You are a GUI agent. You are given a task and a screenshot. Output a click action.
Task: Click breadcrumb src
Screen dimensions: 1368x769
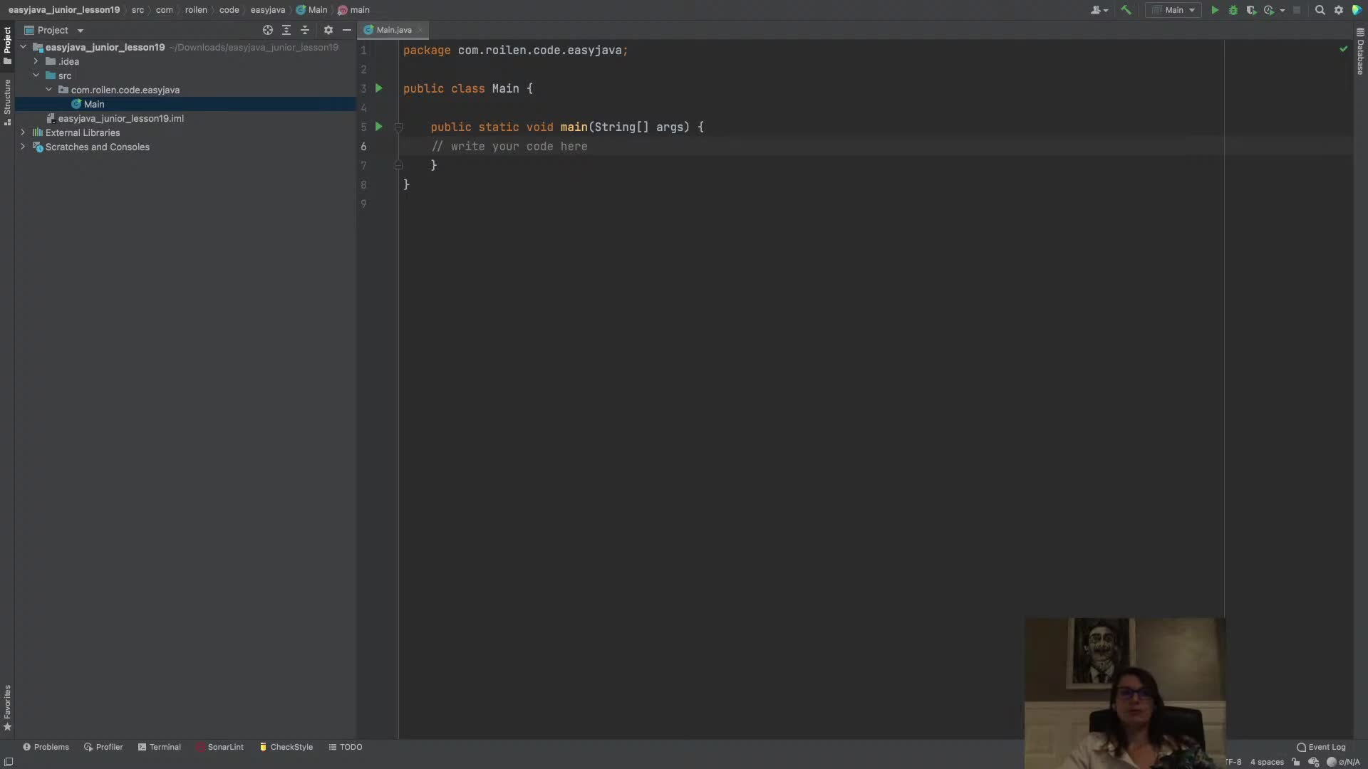coord(138,10)
